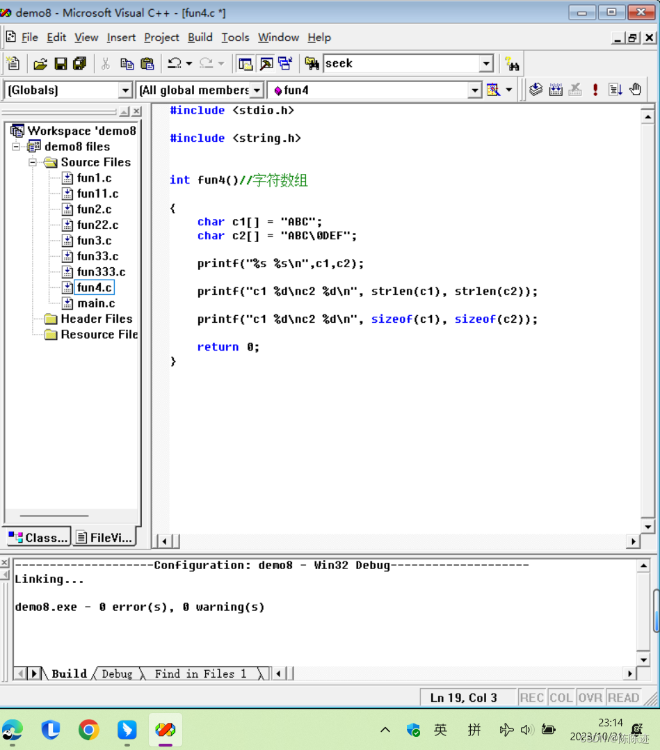Open the Window List icon
This screenshot has width=660, height=750.
tap(286, 63)
